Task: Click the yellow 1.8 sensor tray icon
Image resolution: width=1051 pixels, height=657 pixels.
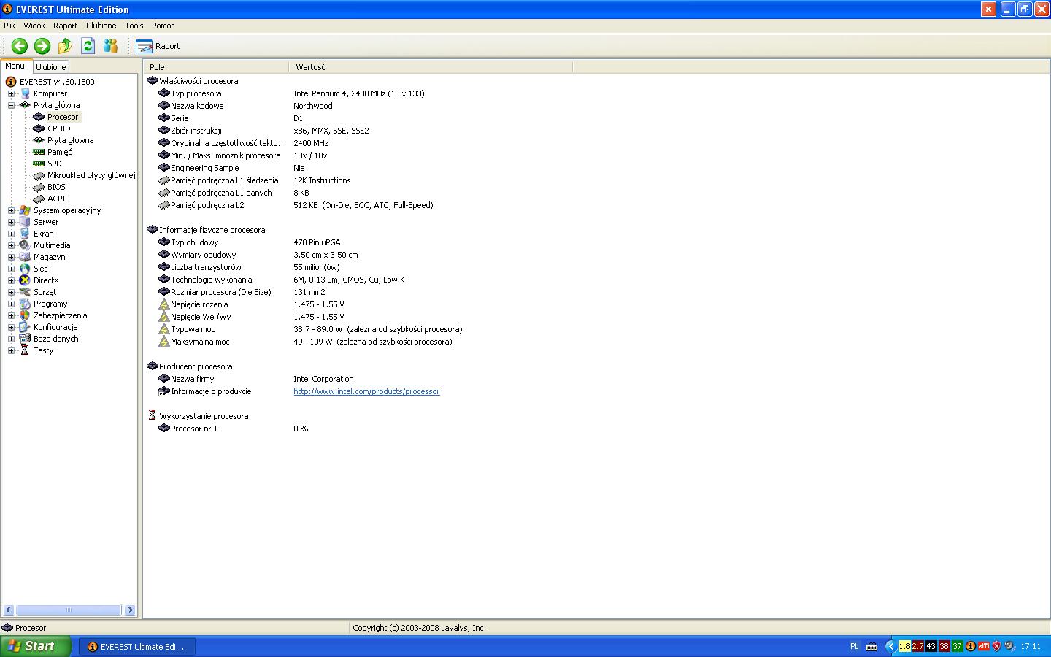Action: tap(905, 646)
